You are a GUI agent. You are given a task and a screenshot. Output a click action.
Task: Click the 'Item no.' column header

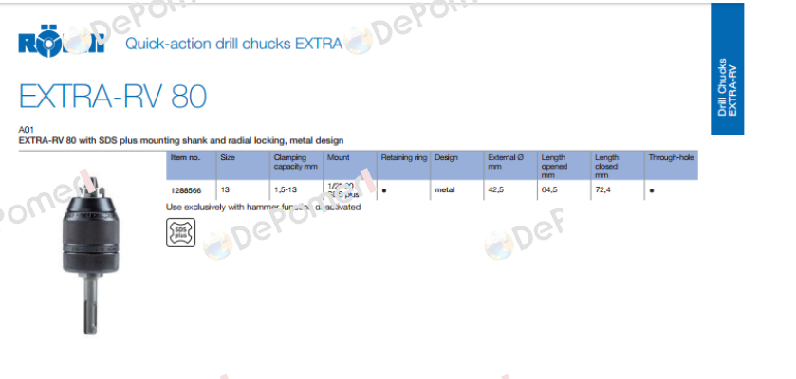(192, 165)
